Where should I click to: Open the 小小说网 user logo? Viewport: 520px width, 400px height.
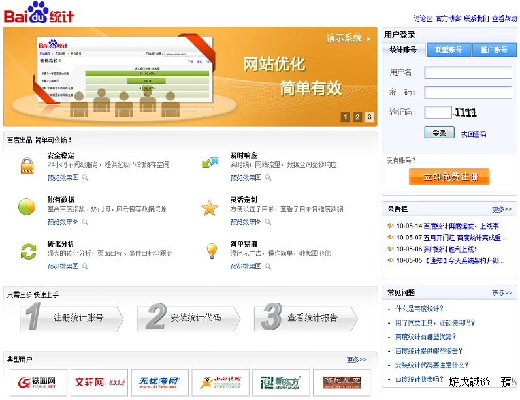pyautogui.click(x=221, y=382)
